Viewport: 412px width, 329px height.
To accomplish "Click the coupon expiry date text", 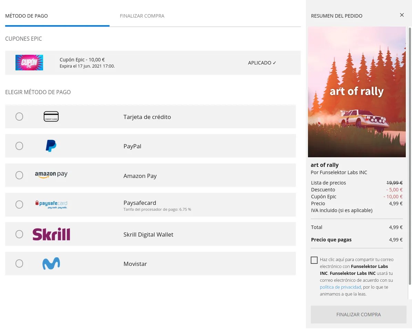I will (87, 66).
